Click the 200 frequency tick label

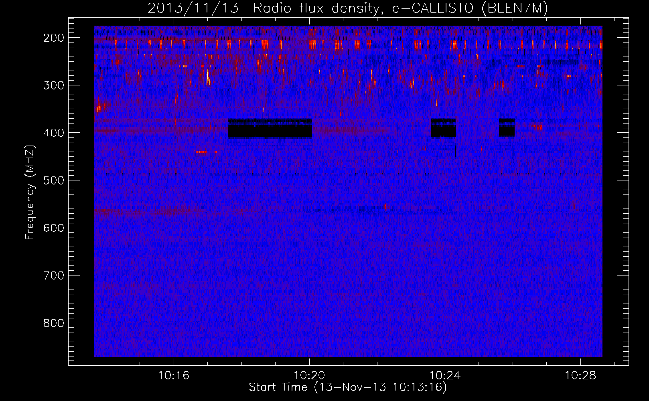(x=54, y=38)
